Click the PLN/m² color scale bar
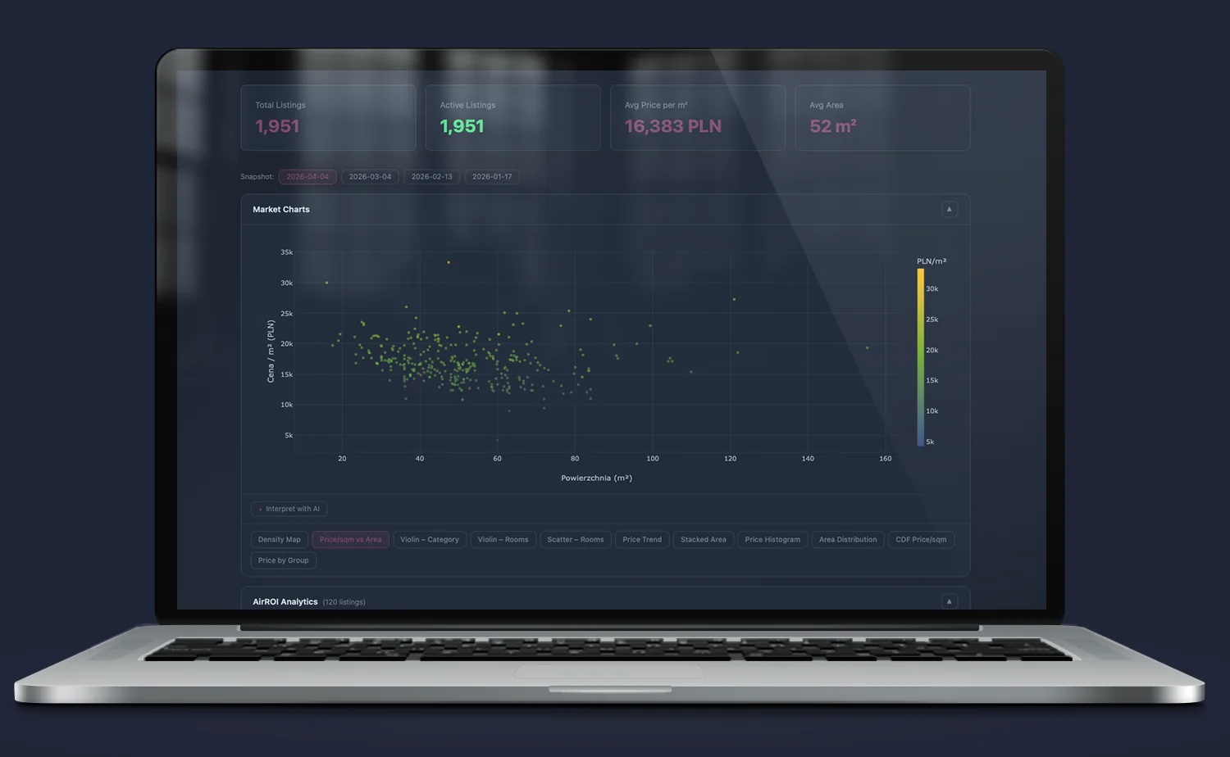The height and width of the screenshot is (757, 1230). [921, 357]
